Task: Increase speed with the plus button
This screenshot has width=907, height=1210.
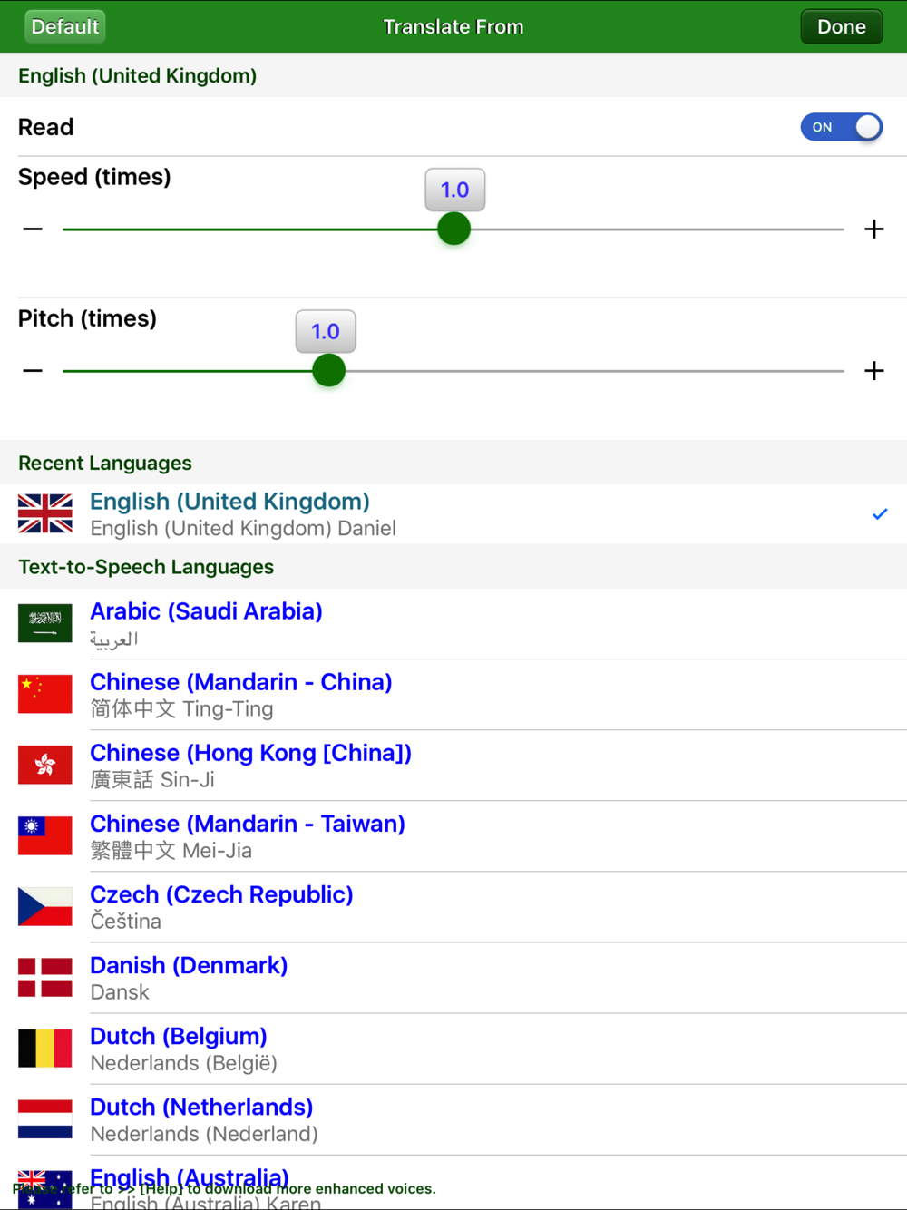Action: coord(874,229)
